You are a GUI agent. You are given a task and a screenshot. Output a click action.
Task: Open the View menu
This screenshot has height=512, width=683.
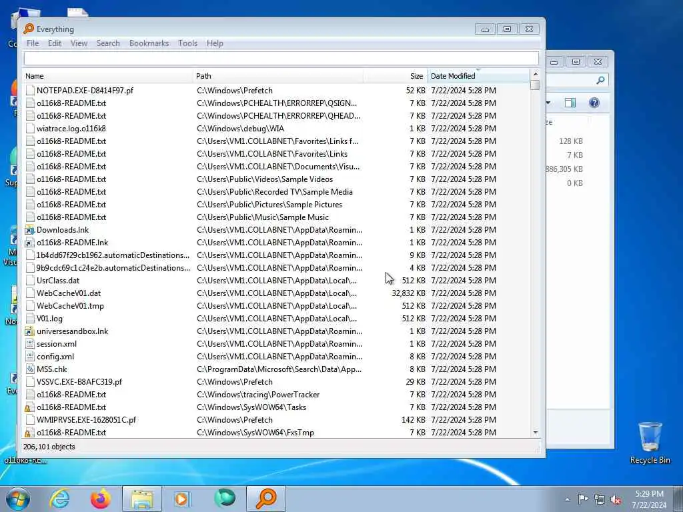79,43
